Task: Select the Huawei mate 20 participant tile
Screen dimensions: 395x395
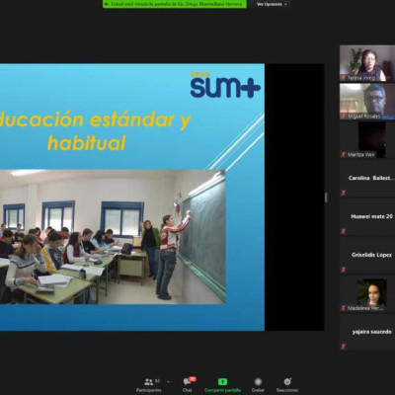Action: pyautogui.click(x=367, y=217)
